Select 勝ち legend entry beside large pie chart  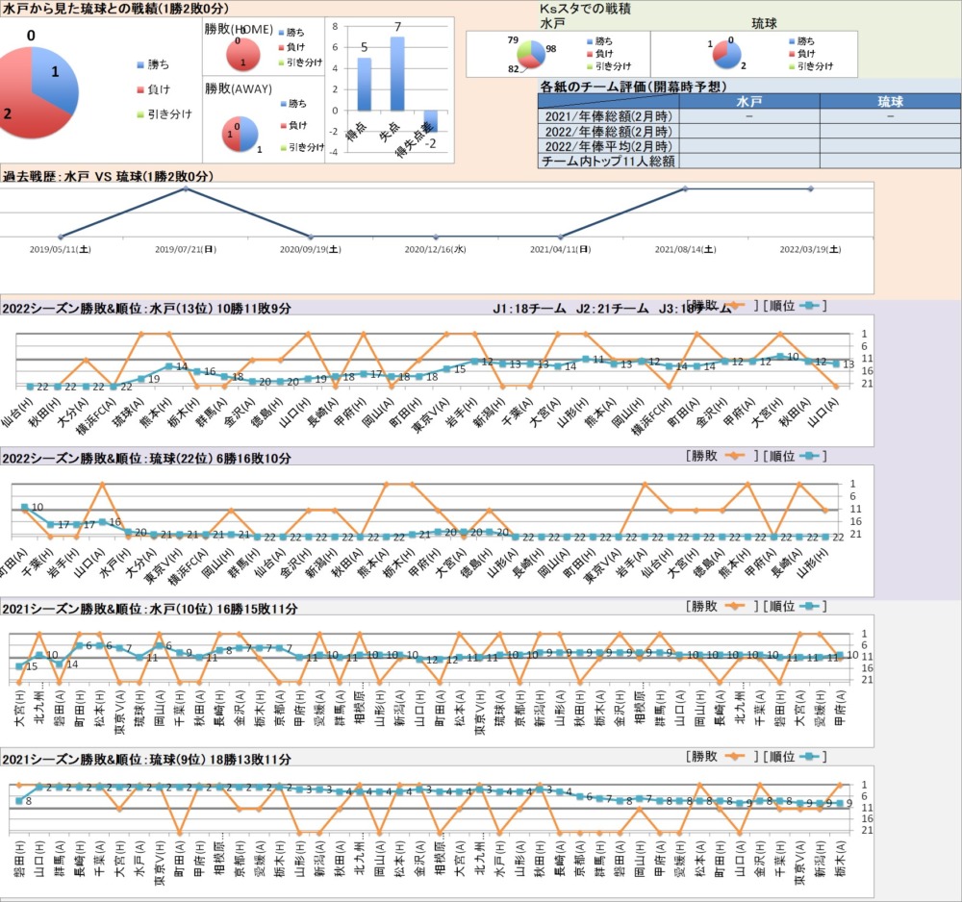coord(157,64)
